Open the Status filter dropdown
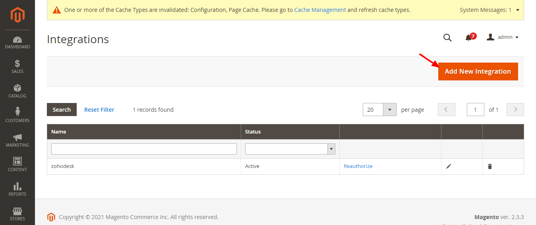The height and width of the screenshot is (225, 536). click(x=290, y=149)
